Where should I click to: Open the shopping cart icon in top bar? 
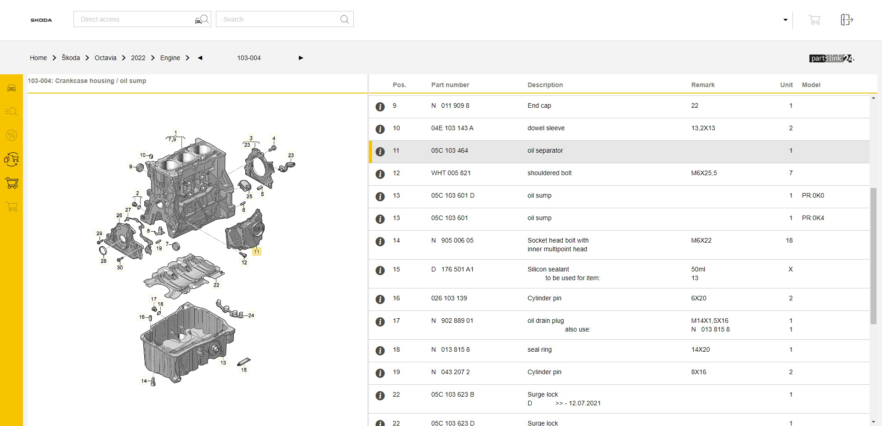[x=814, y=20]
